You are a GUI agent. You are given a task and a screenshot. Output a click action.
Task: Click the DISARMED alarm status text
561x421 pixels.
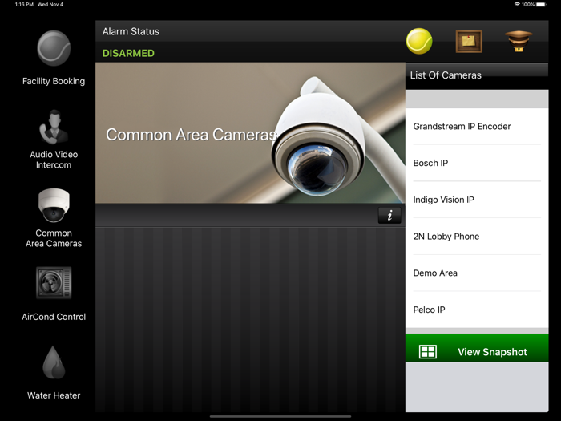click(x=128, y=54)
